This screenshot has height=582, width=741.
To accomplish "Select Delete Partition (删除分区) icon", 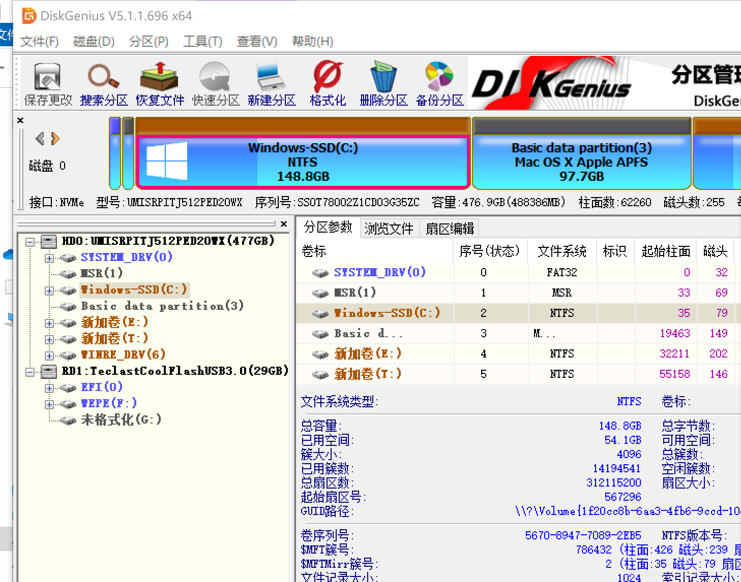I will pos(383,84).
